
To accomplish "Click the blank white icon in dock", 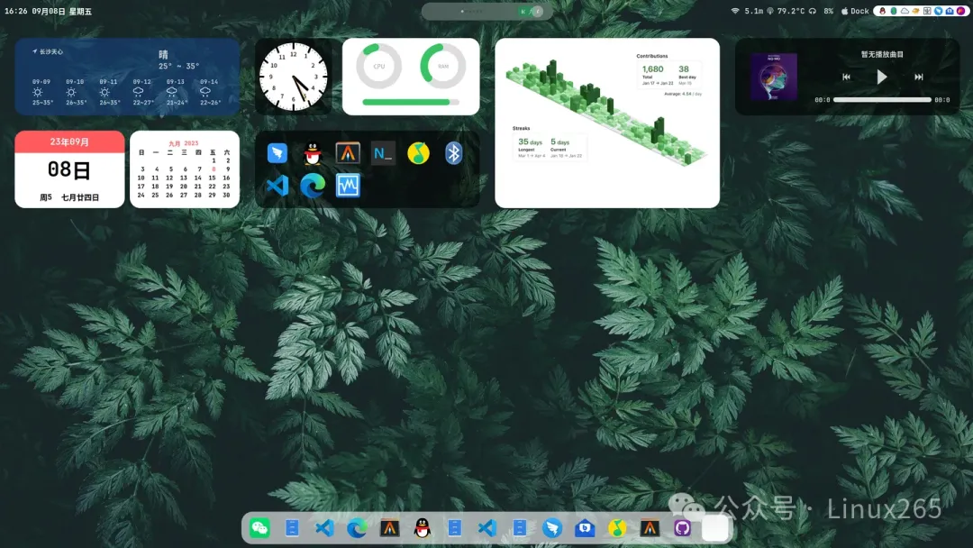I will pyautogui.click(x=714, y=528).
